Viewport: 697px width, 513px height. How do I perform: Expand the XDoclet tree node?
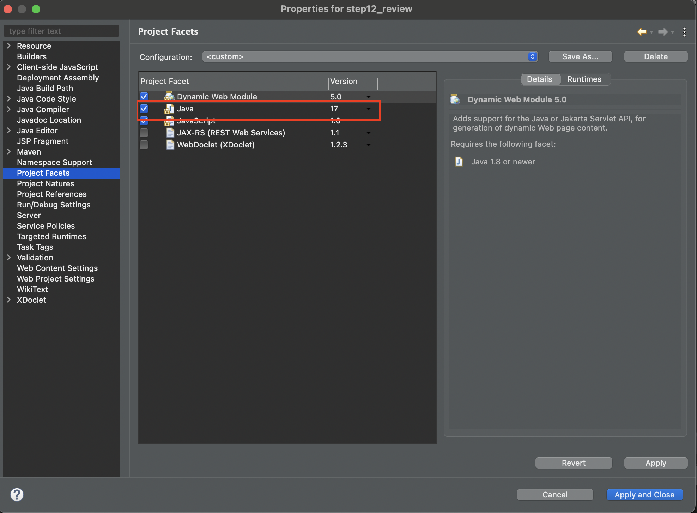tap(9, 300)
